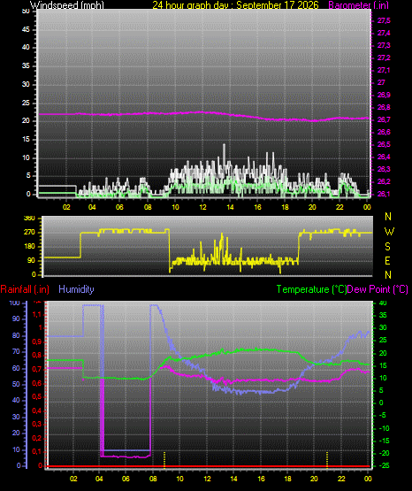
Task: Click the 0,2 value on the rainfall axis
Action: coord(37,438)
